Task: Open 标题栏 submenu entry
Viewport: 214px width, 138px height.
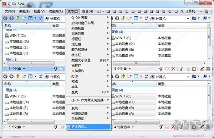Action: (88, 39)
